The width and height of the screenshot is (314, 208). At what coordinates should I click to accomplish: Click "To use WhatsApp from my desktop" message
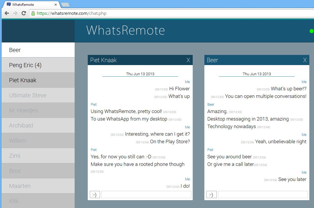click(x=129, y=119)
